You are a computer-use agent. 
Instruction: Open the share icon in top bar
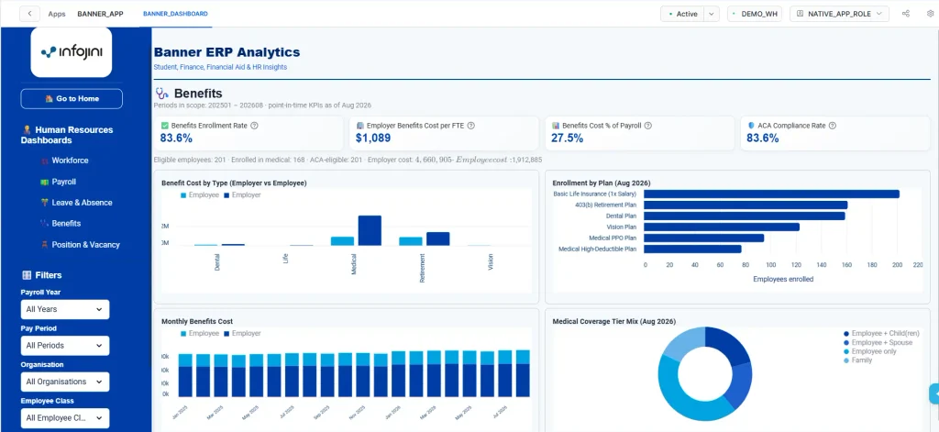click(906, 14)
